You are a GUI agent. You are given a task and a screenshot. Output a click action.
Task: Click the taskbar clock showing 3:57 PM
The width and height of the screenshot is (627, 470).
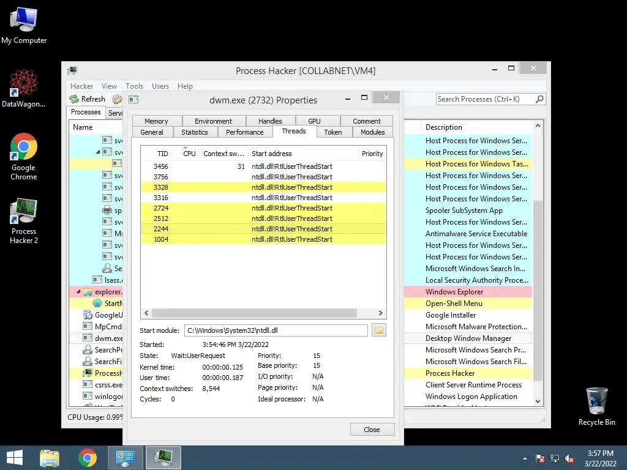click(600, 458)
